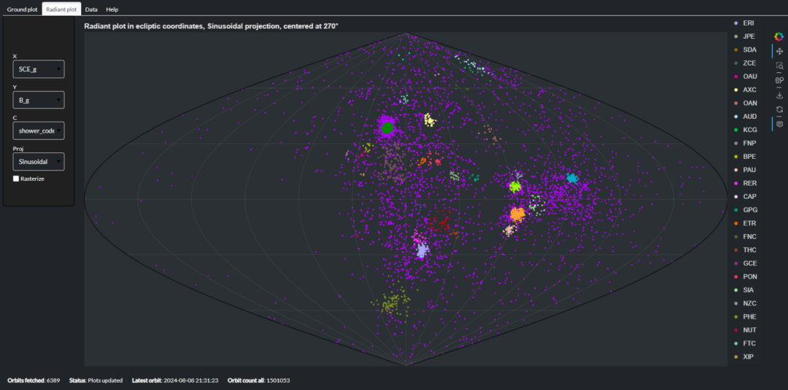788x390 pixels.
Task: Expand the shower_code color dropdown
Action: 39,130
